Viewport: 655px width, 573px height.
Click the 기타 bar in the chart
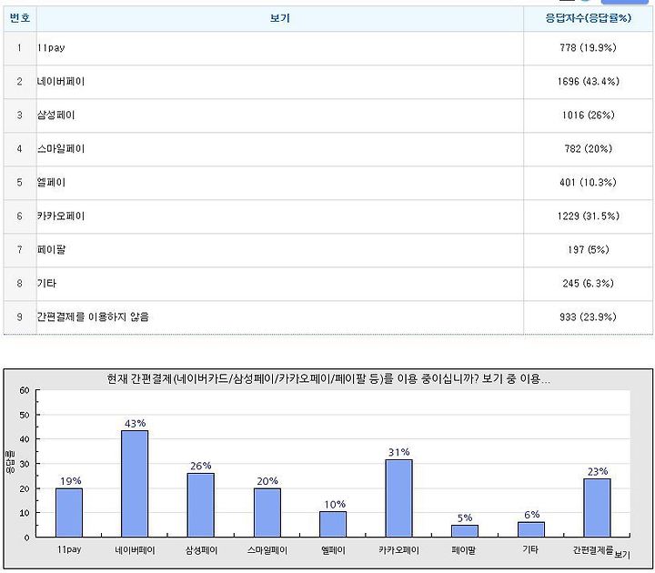[531, 529]
